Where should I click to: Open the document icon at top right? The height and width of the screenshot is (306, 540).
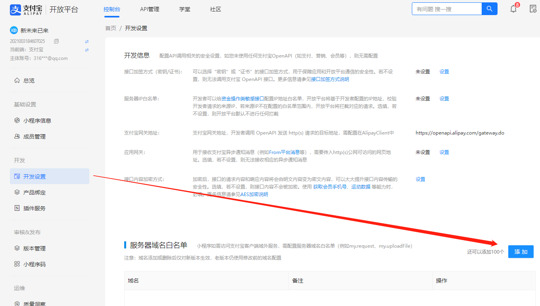coord(533,9)
